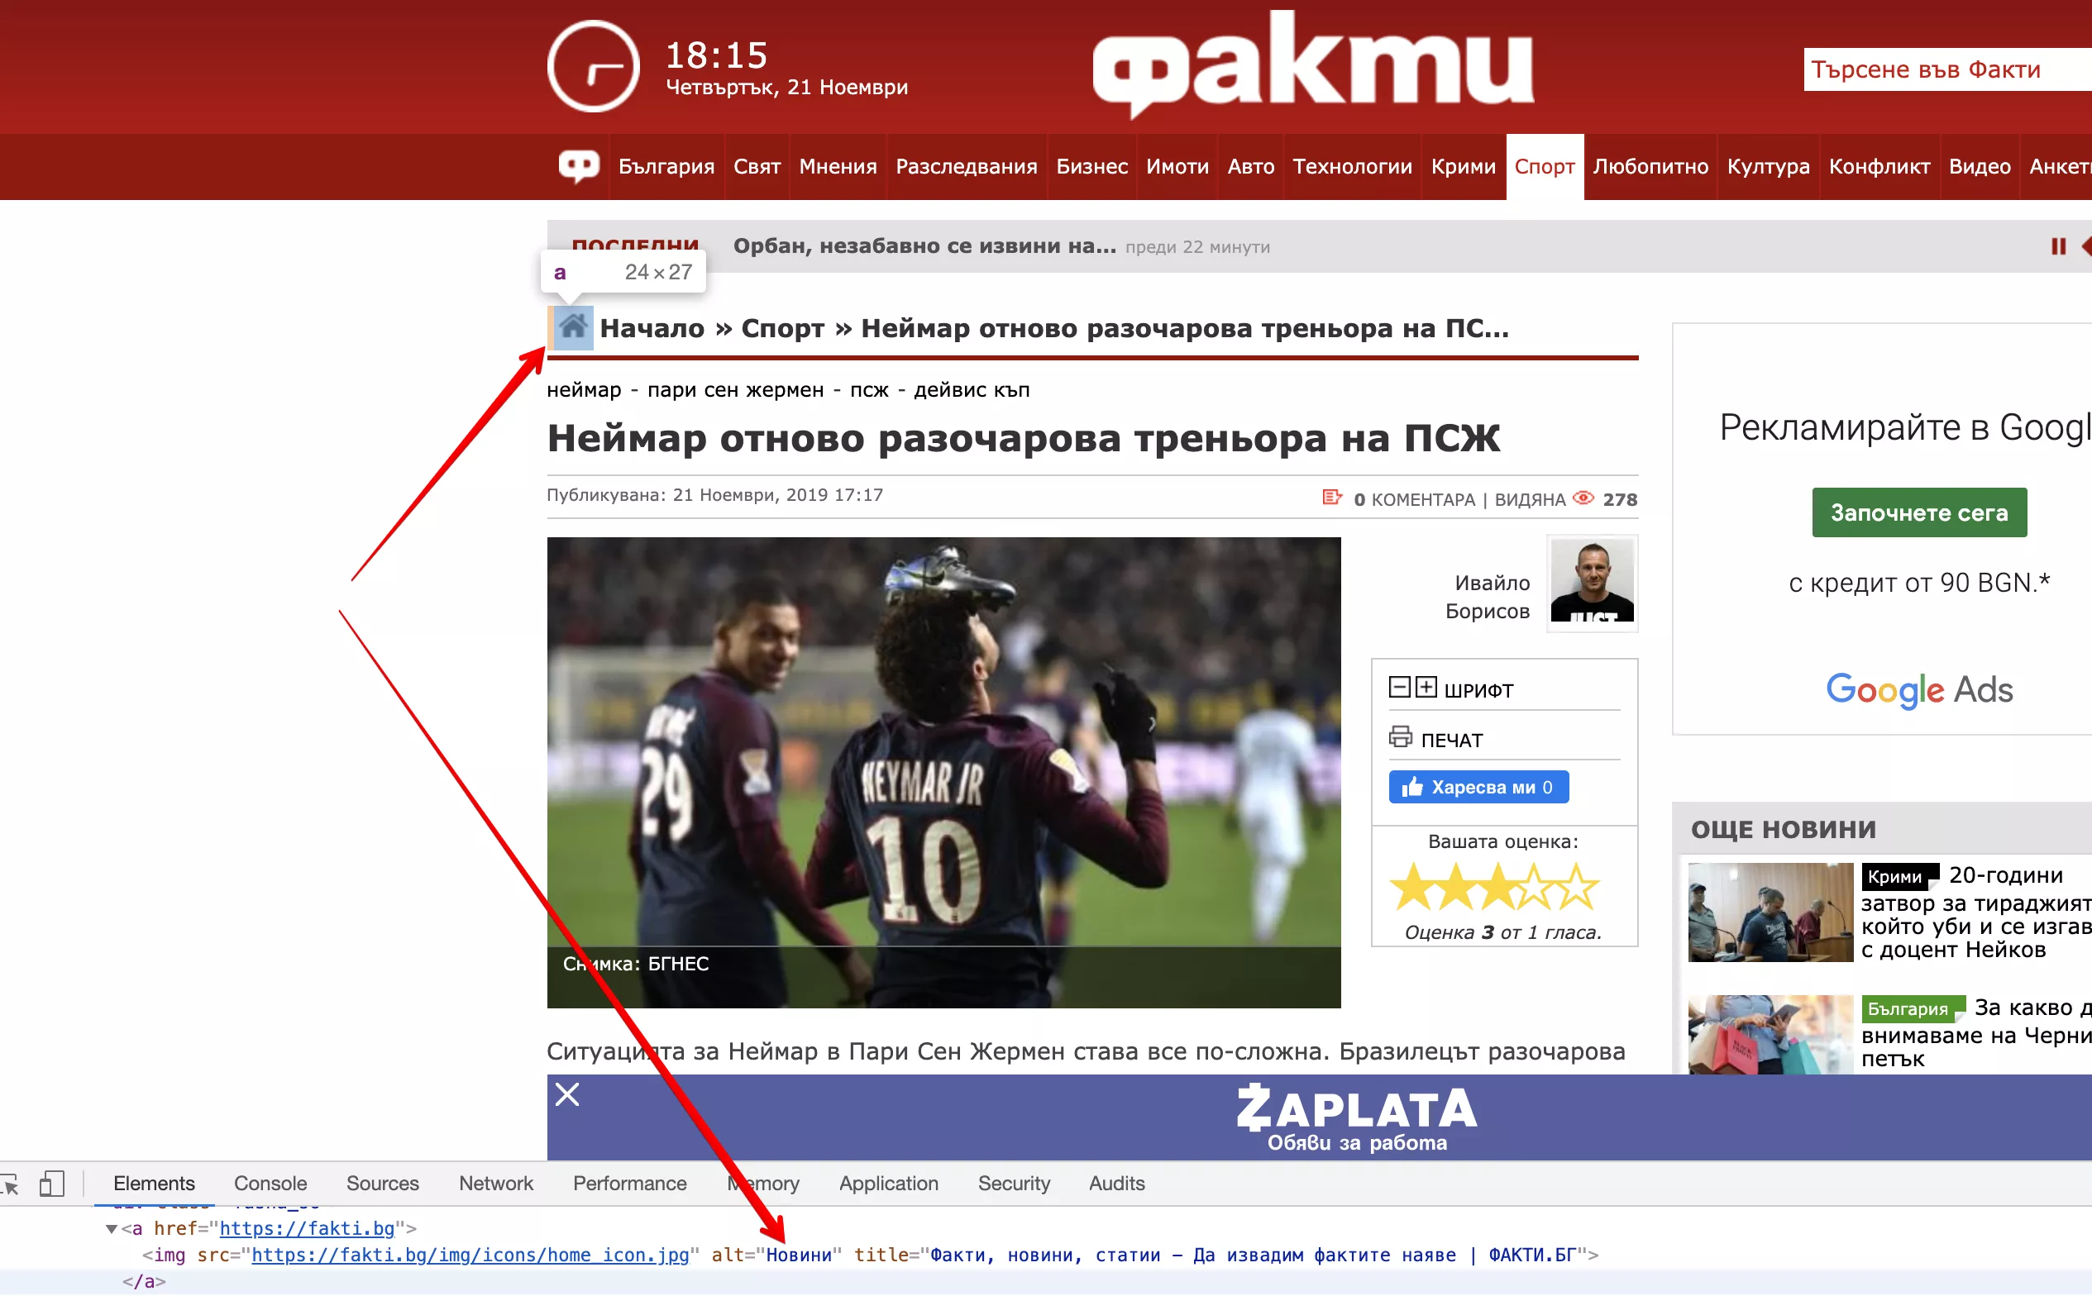Increase article font size with plus icon

click(x=1426, y=688)
